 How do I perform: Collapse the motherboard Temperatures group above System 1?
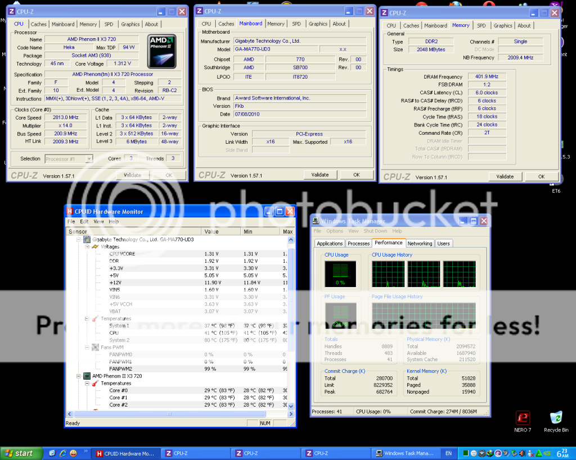click(x=87, y=319)
